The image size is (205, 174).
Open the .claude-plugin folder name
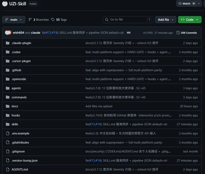pyautogui.click(x=21, y=43)
